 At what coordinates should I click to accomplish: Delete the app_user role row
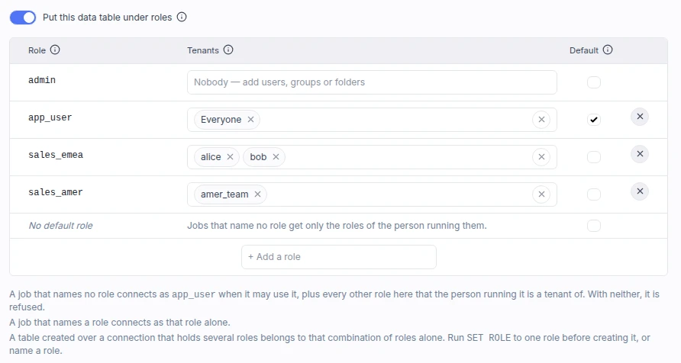point(640,117)
